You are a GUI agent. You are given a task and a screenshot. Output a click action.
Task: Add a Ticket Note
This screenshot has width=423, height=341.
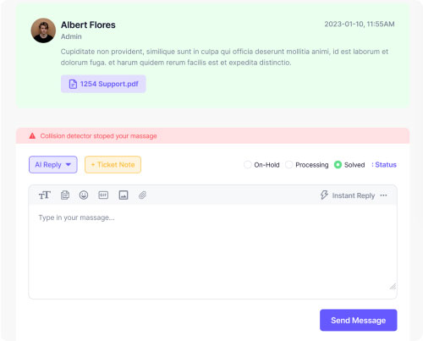click(113, 165)
